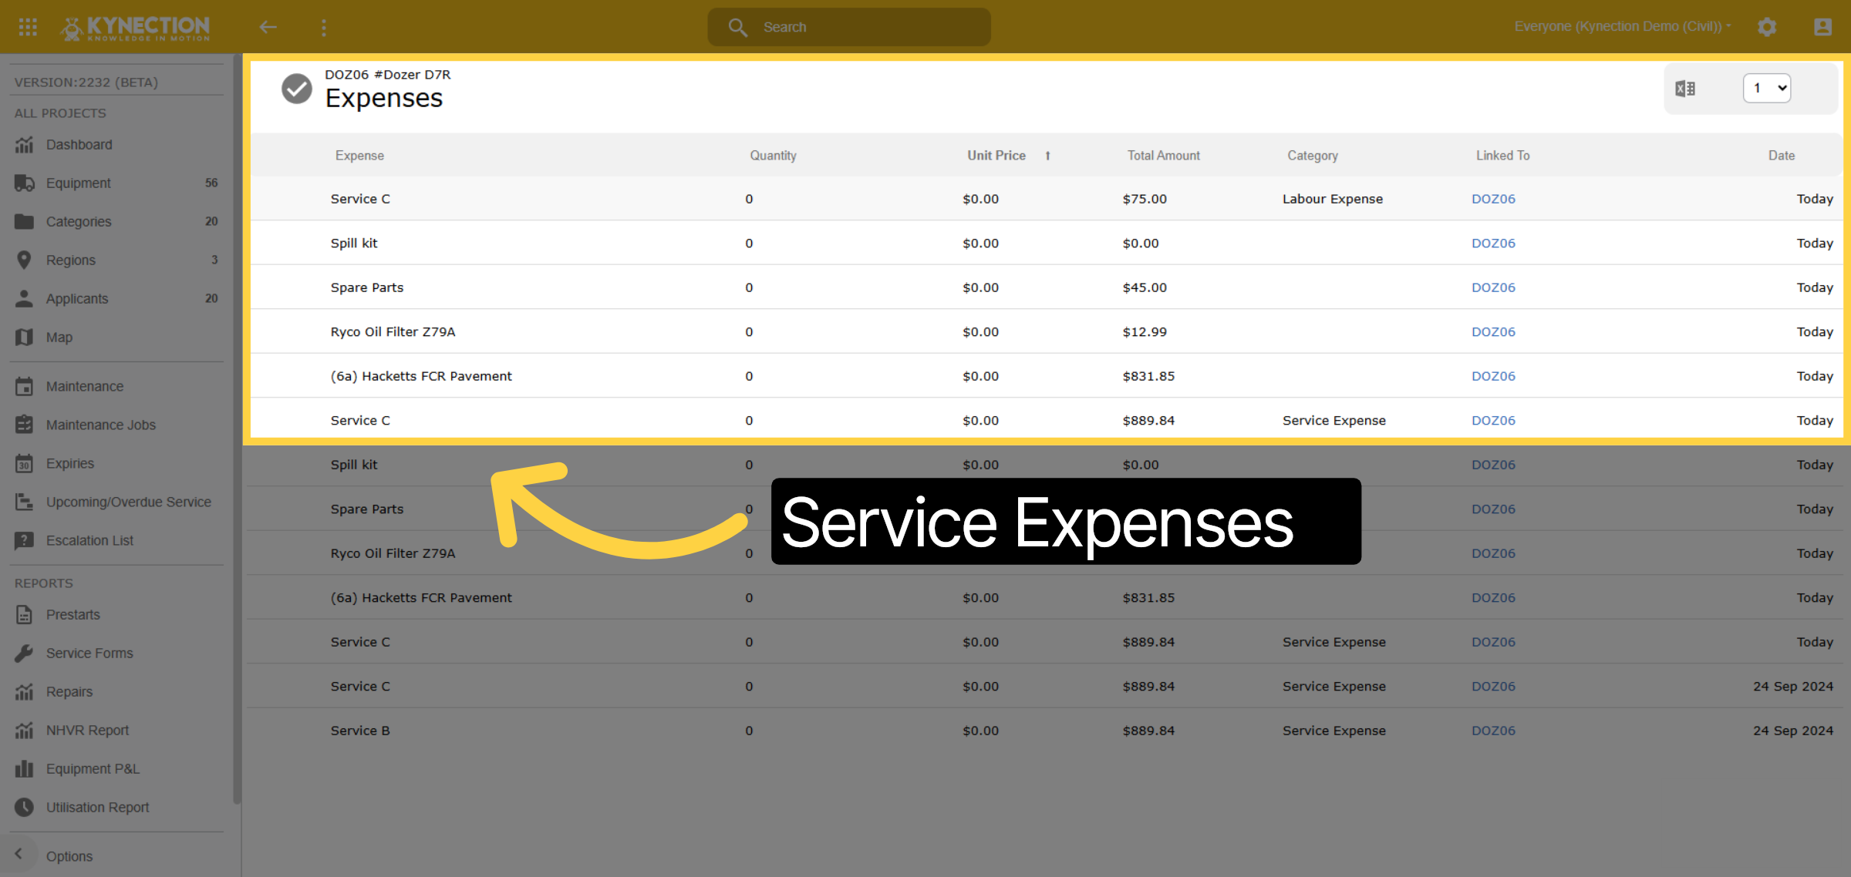Select the Service B expense row

click(x=1044, y=731)
